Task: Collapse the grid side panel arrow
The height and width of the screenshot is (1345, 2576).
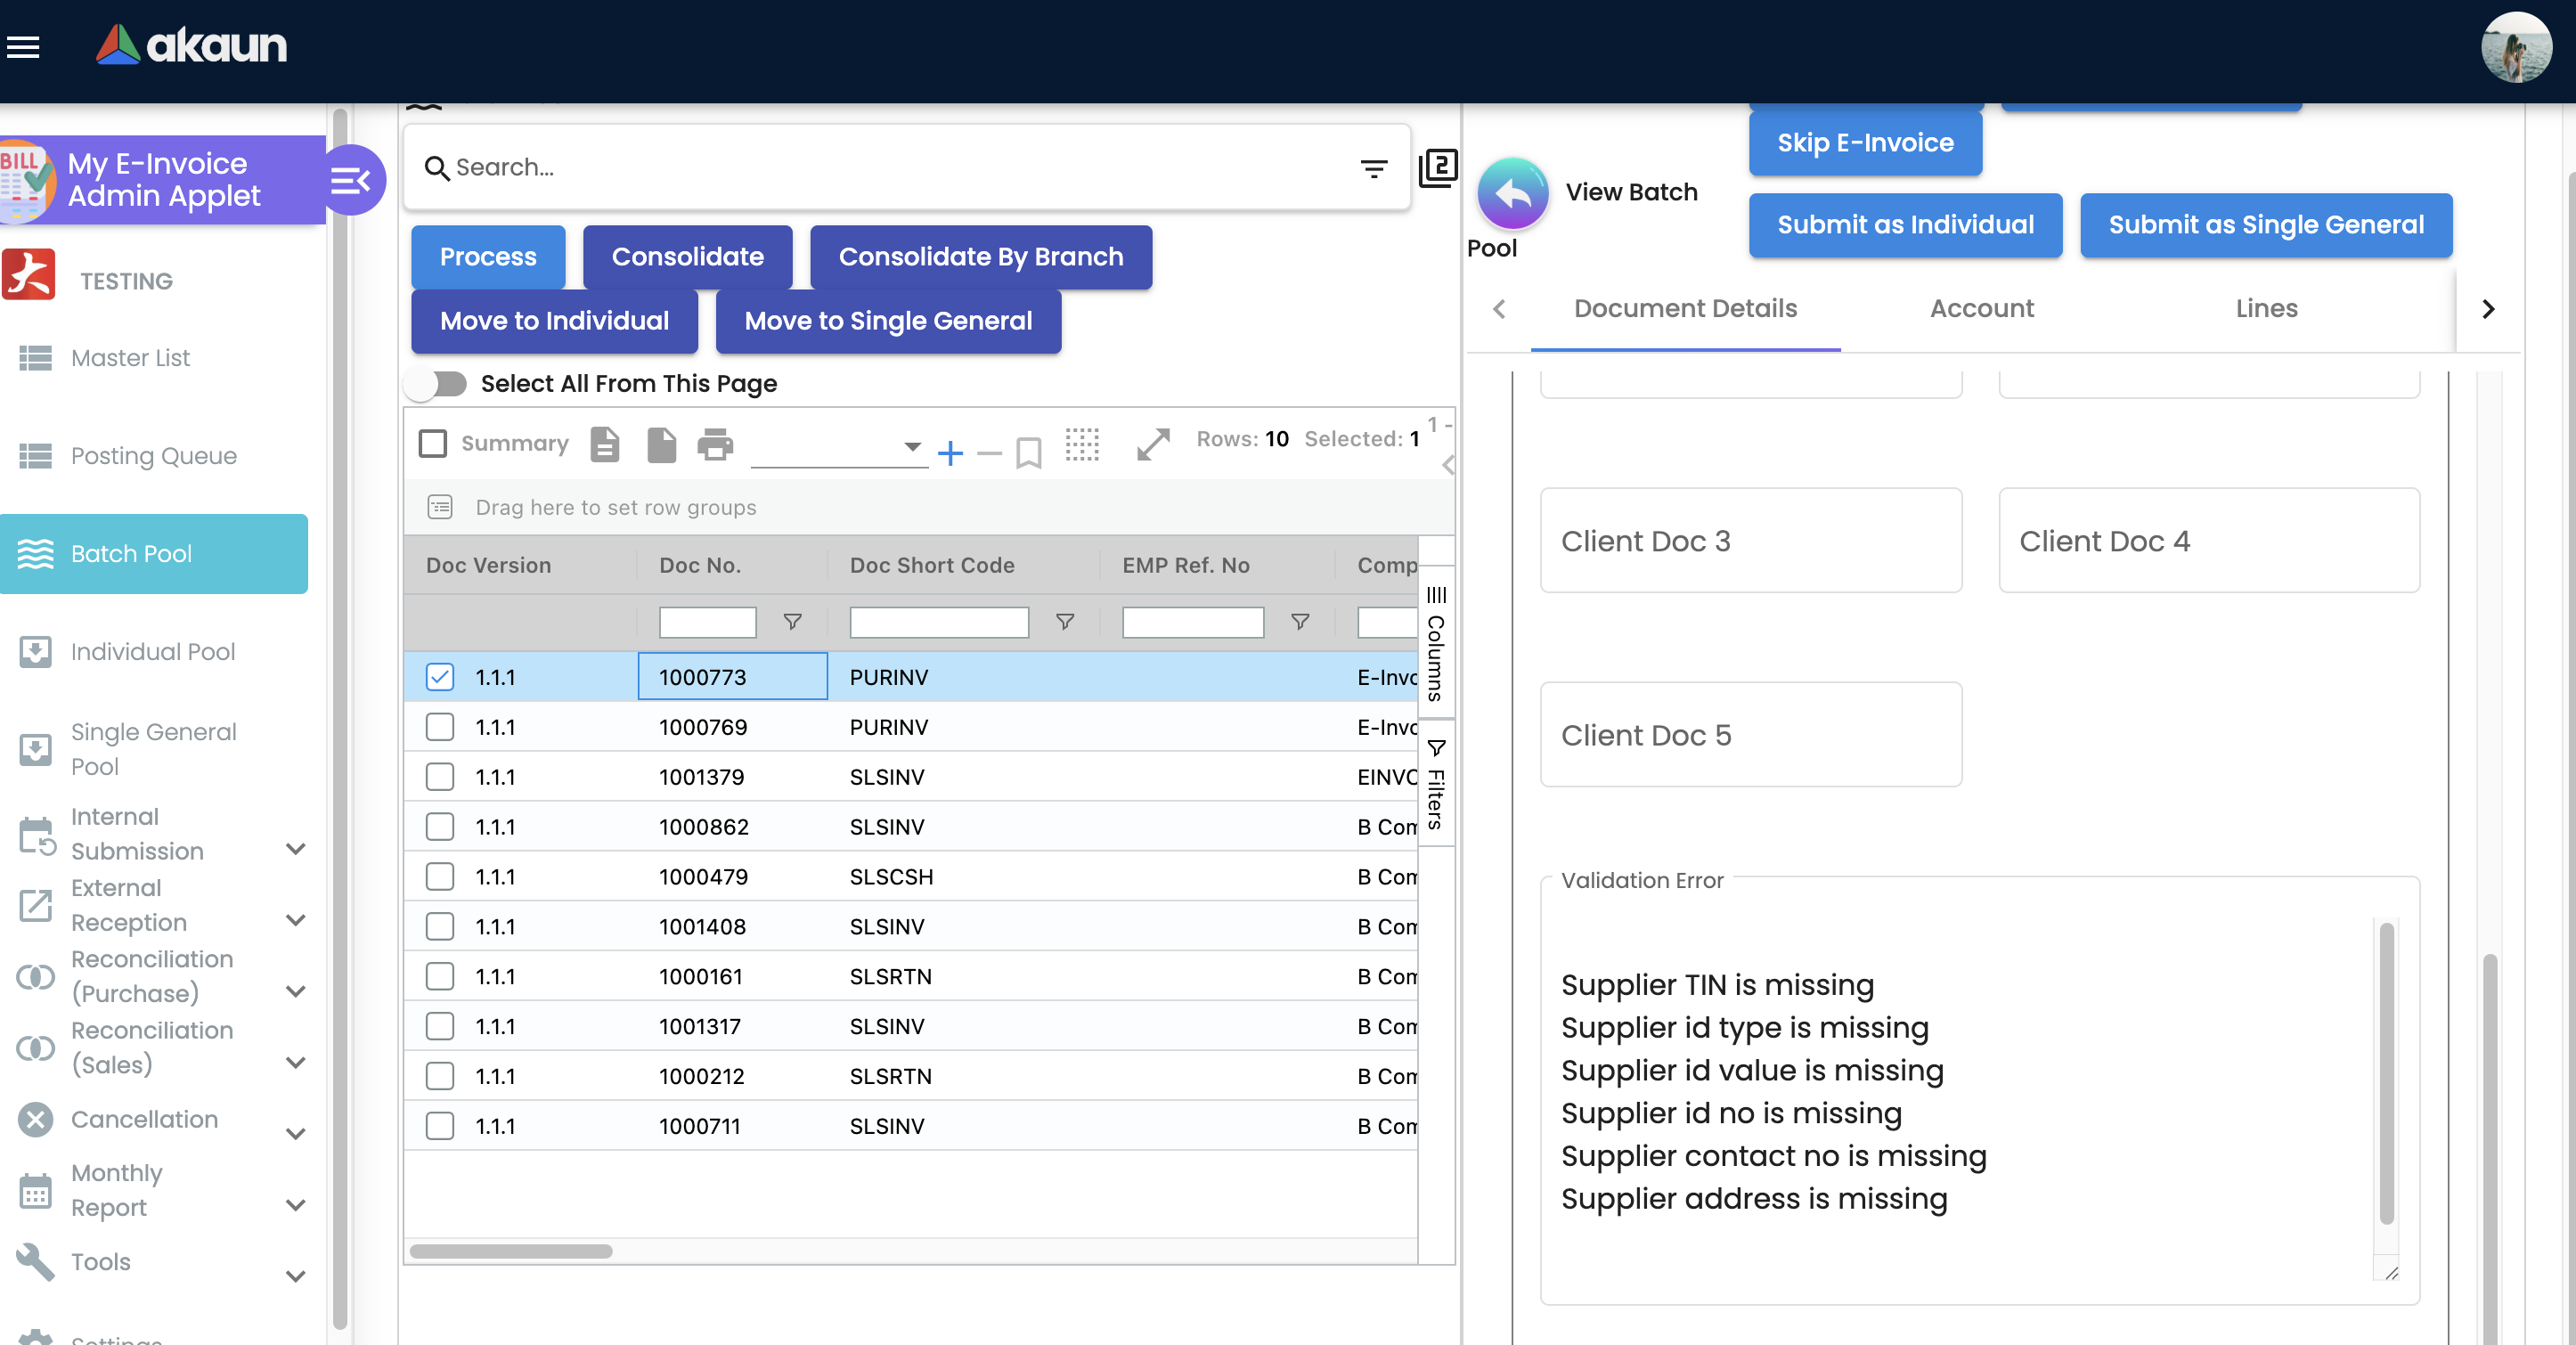Action: pos(1447,465)
